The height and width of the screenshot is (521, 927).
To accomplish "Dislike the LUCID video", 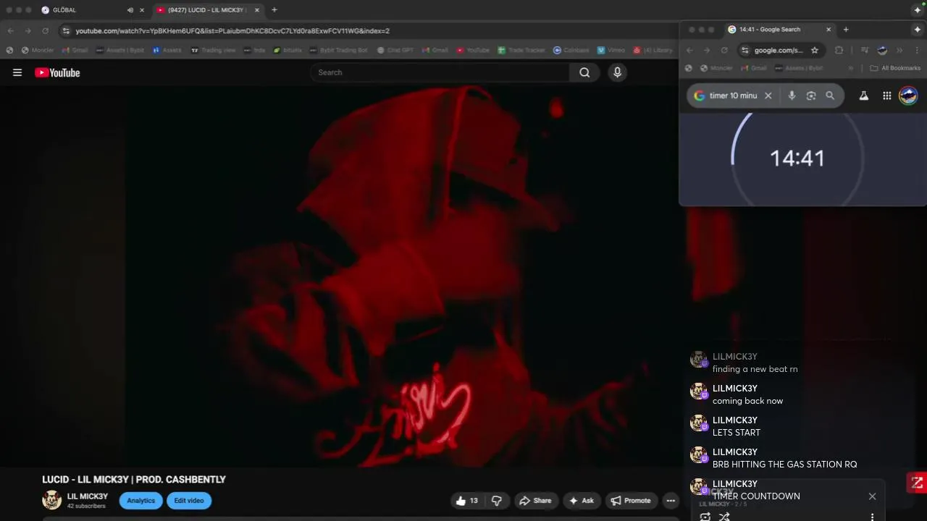I will (x=497, y=501).
